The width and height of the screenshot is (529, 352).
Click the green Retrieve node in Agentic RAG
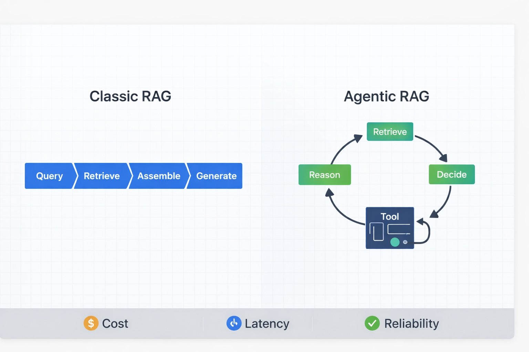[390, 132]
